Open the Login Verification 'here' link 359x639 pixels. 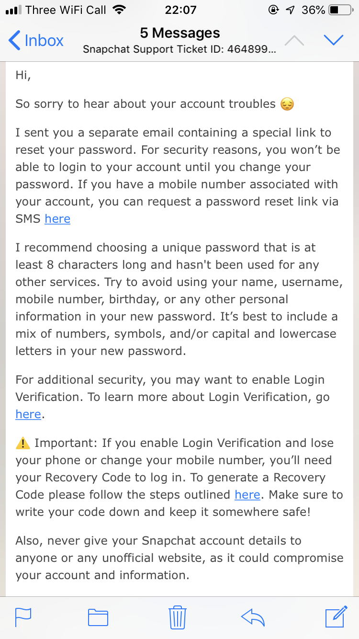click(x=28, y=414)
